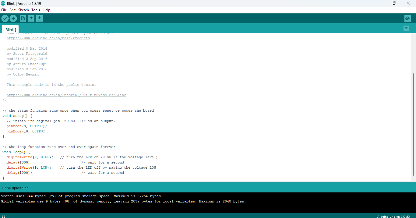The width and height of the screenshot is (416, 218).
Task: Save the sketch with the download-arrow icon
Action: (x=39, y=18)
